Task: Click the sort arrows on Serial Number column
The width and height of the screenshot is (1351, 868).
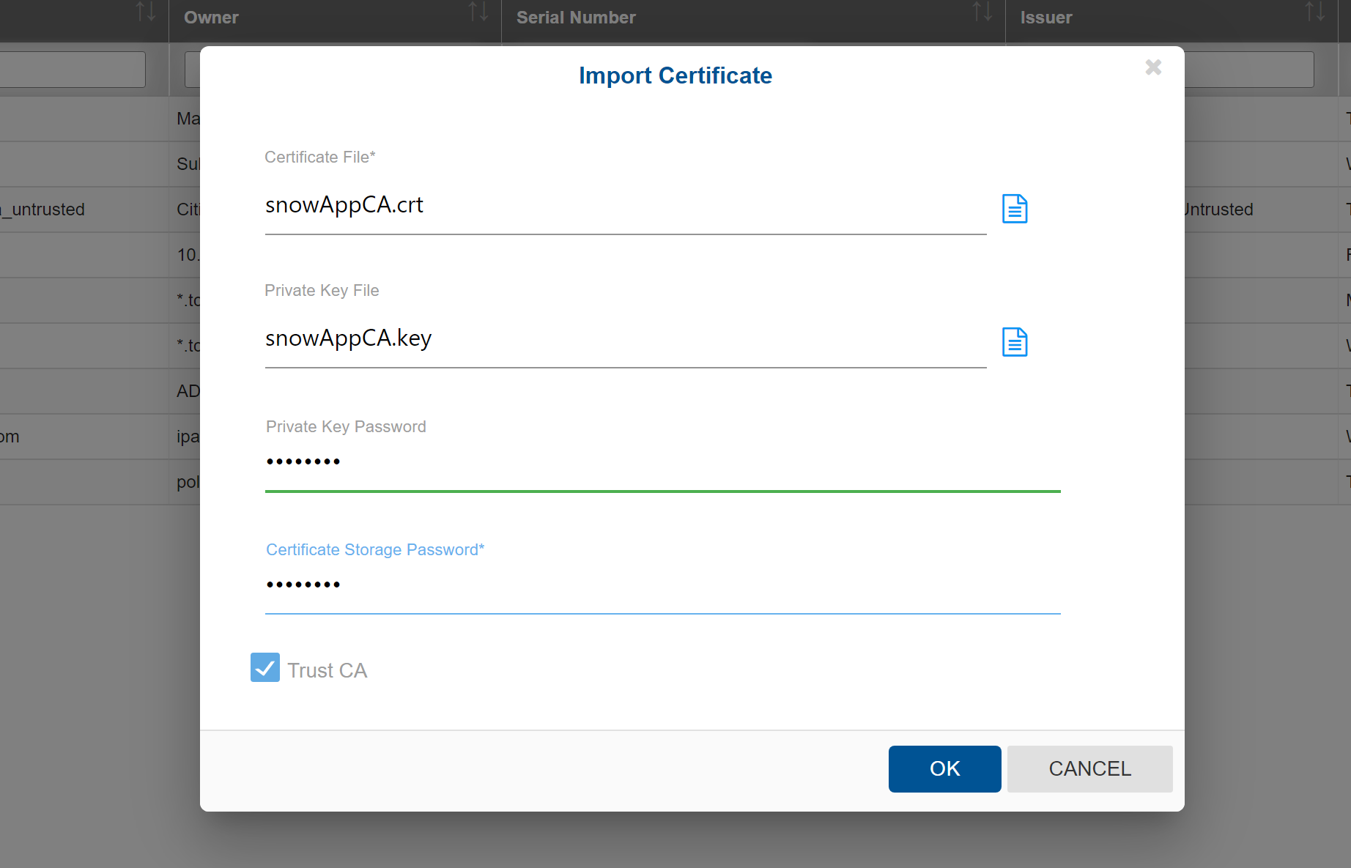Action: 982,12
